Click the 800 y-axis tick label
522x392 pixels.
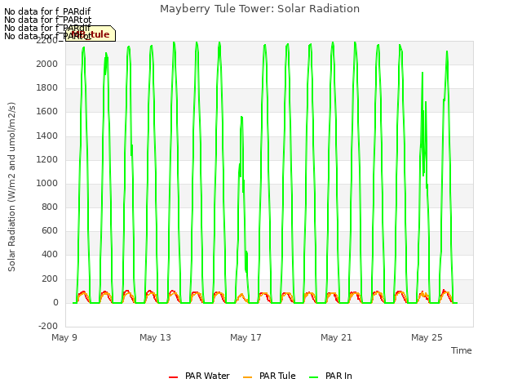coord(50,207)
